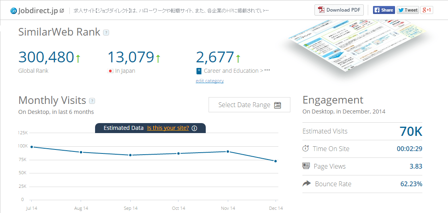Image resolution: width=448 pixels, height=213 pixels.
Task: Select the Oct 14 data point on chart
Action: (x=178, y=153)
